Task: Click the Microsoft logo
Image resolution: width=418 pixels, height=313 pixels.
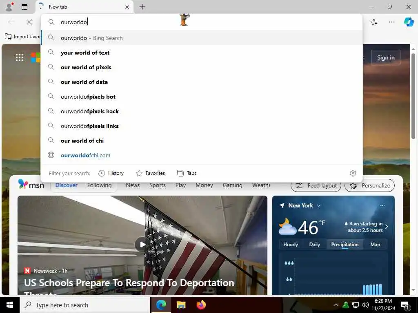Action: (36, 57)
